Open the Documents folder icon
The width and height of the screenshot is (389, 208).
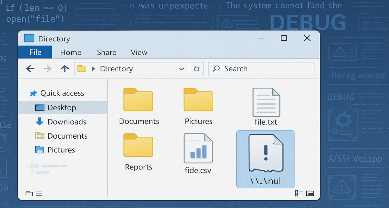[139, 100]
